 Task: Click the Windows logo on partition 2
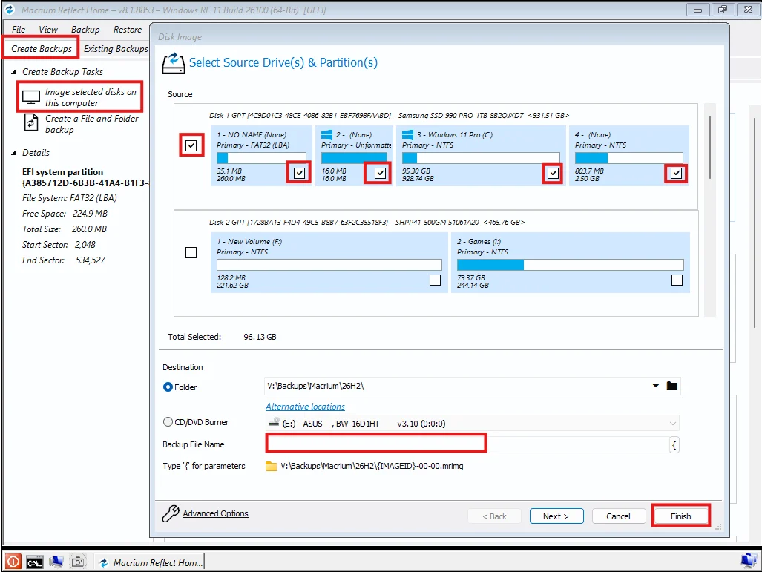pyautogui.click(x=326, y=134)
